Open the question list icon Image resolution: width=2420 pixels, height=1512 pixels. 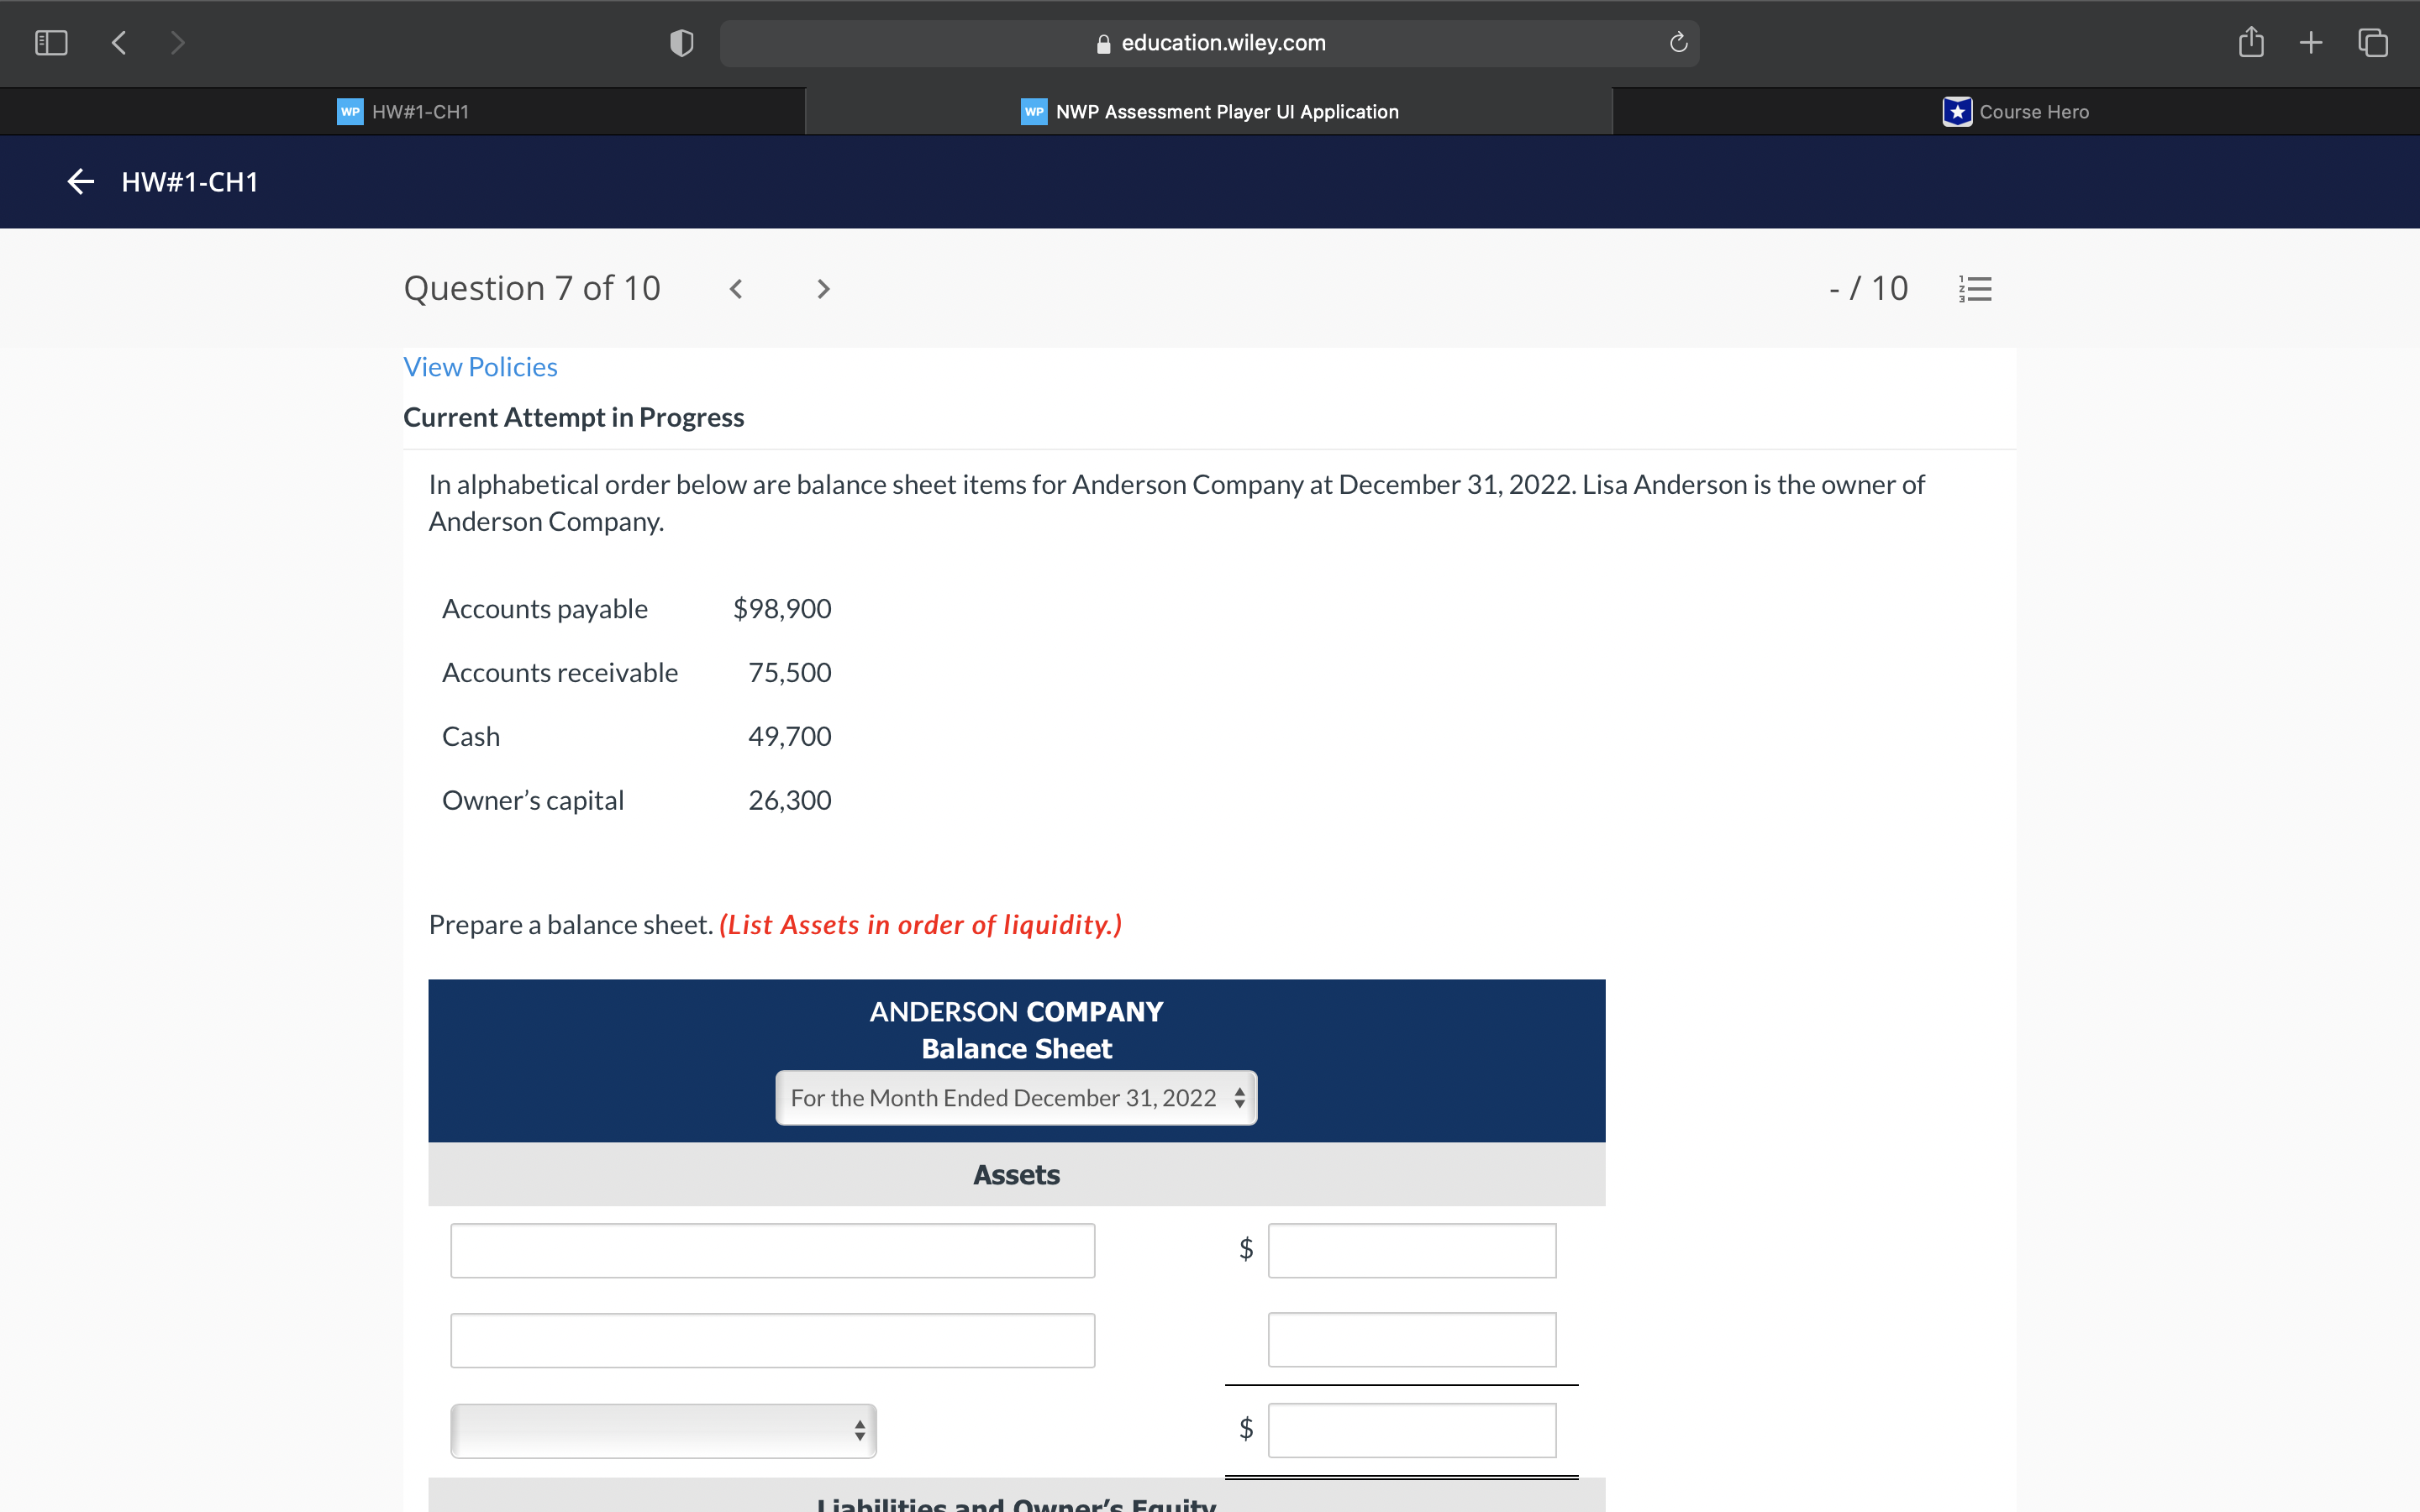pos(1975,289)
